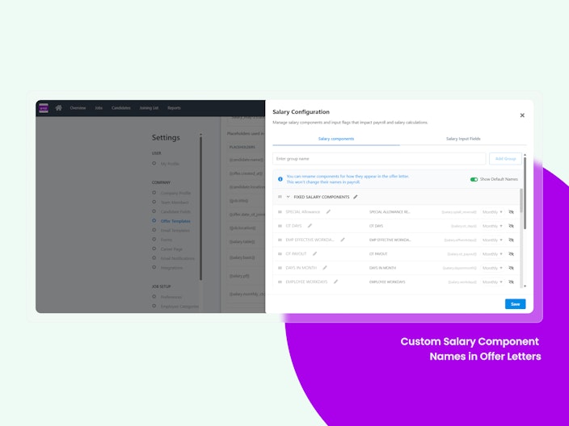Click the Settings sidebar scrollbar
569x426 pixels.
(x=200, y=208)
